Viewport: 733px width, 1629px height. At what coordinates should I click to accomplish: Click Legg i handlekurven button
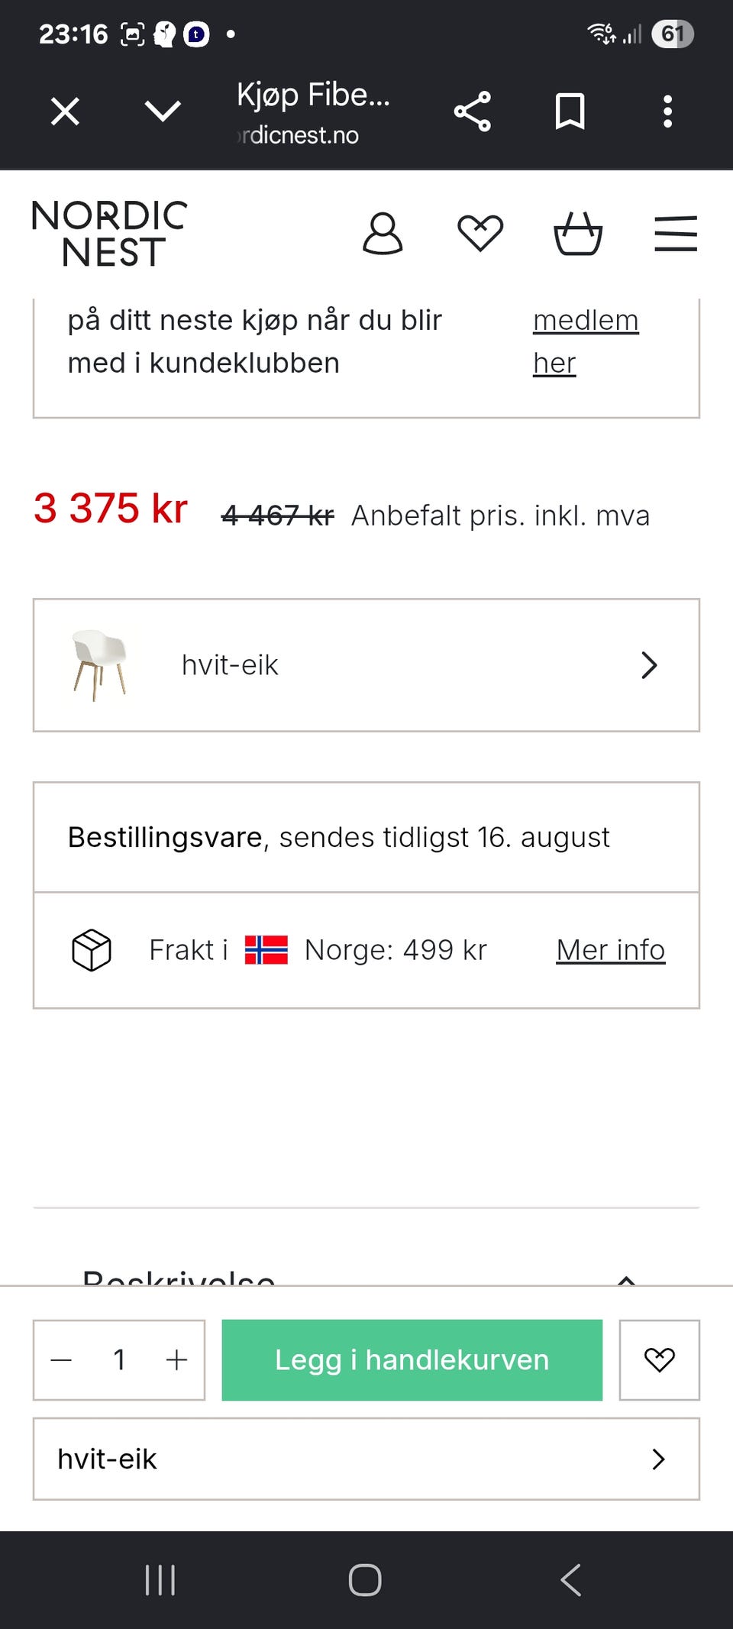click(412, 1360)
